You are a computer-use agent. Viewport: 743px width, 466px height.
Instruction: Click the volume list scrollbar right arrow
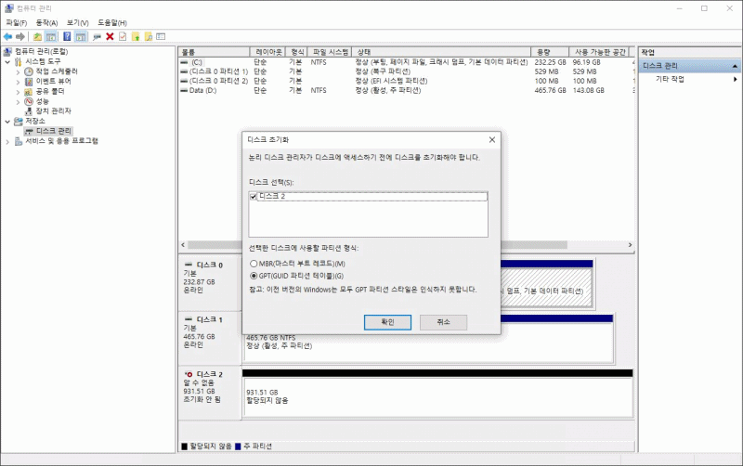[x=630, y=245]
